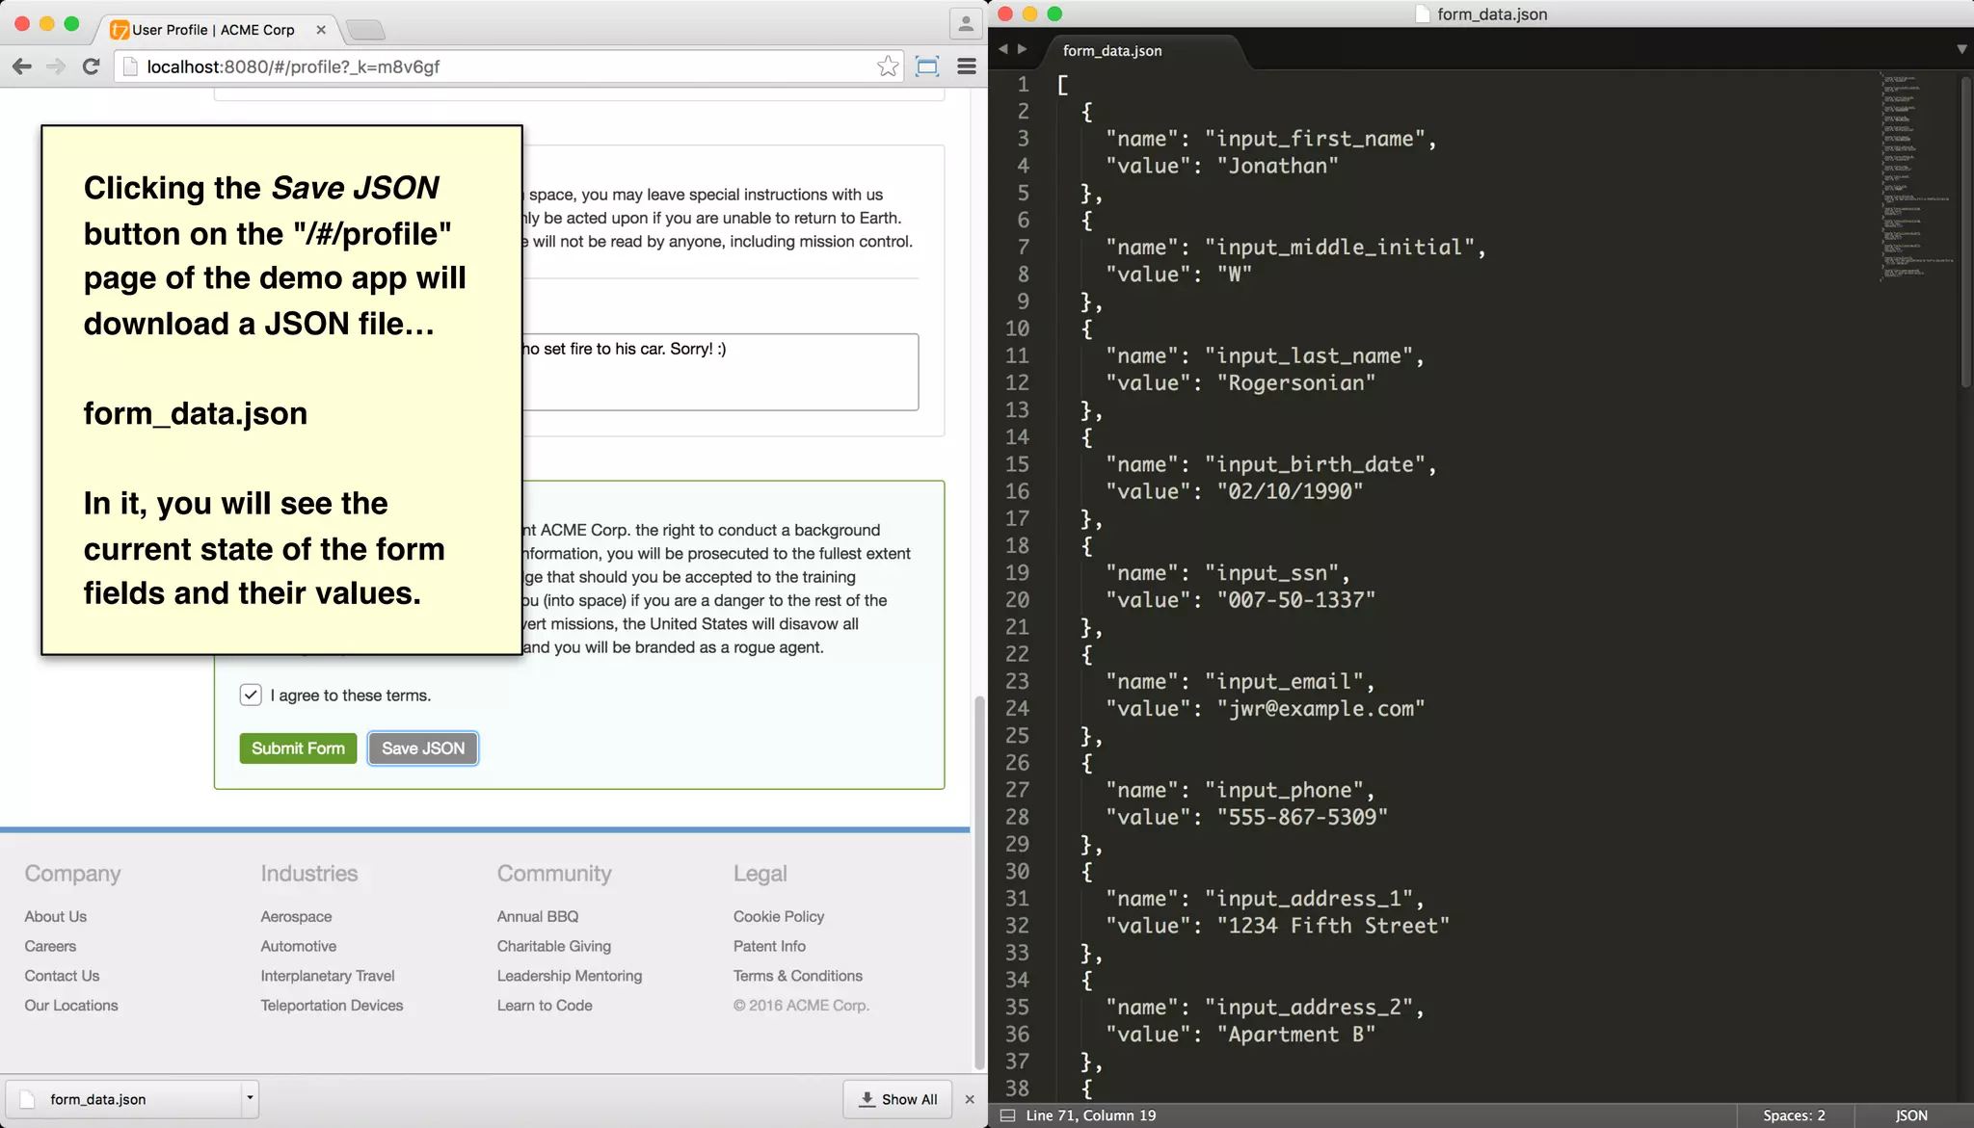Open Leadership Mentoring link

click(x=570, y=976)
